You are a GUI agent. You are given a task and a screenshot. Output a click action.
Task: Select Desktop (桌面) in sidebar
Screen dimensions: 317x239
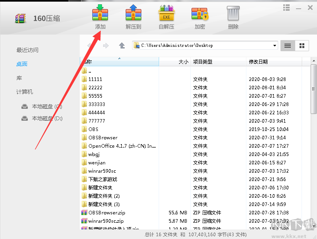[x=22, y=64]
